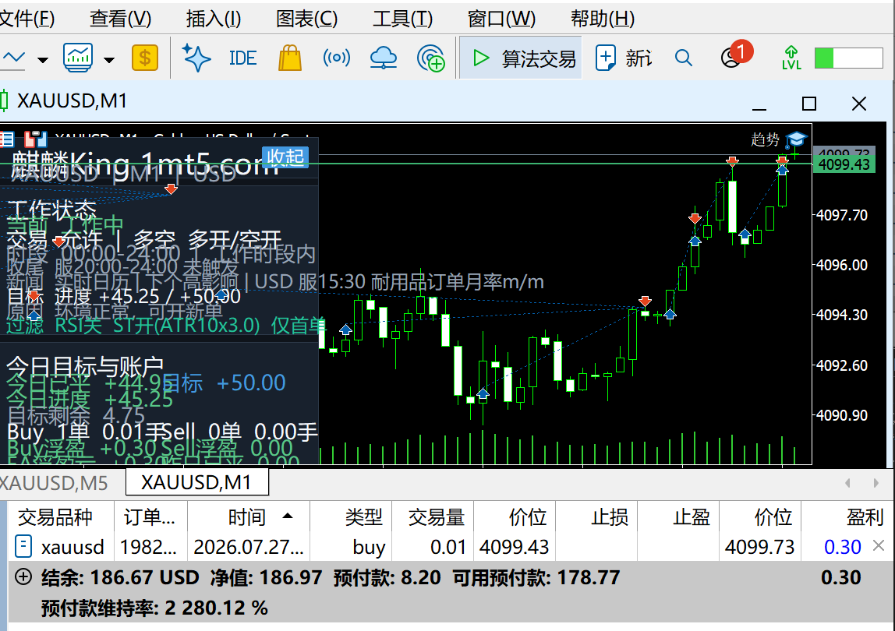
Task: Click the chart tabs right arrow
Action: point(876,483)
